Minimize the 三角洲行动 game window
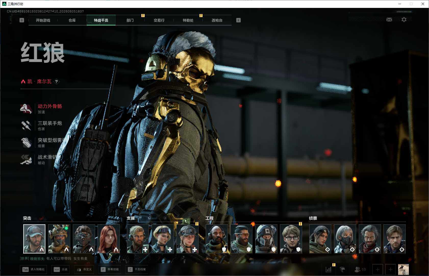Screen dimensions: 429x276 tap(400, 4)
